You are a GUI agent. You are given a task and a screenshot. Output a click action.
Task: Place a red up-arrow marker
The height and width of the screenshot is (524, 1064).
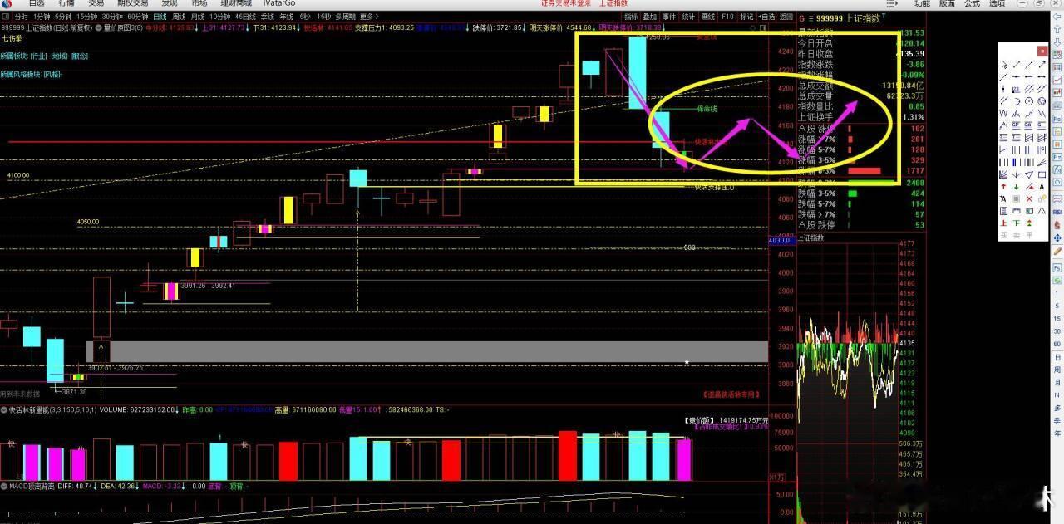coord(1004,186)
